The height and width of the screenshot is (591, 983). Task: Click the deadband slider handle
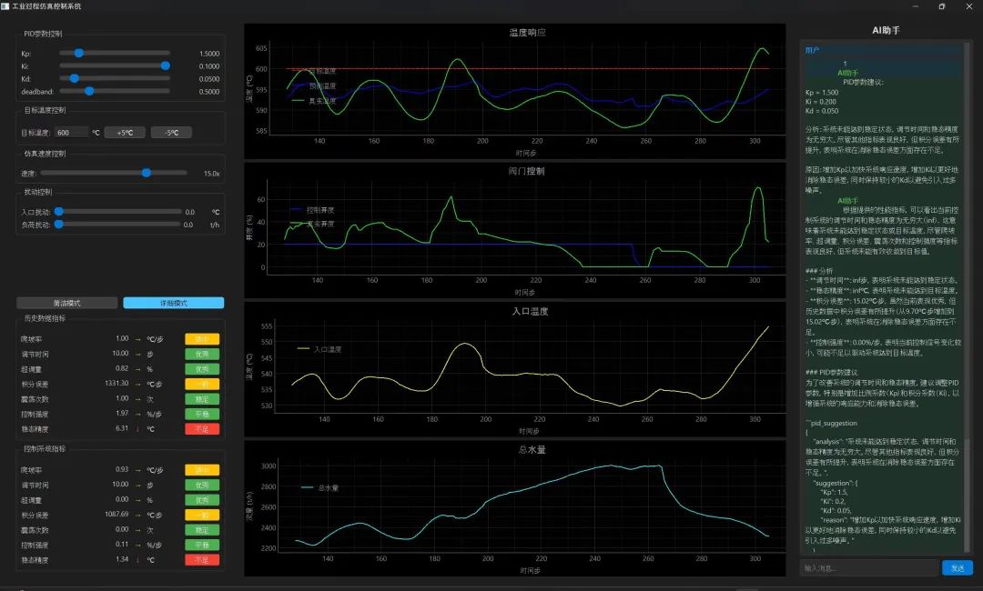[x=89, y=91]
